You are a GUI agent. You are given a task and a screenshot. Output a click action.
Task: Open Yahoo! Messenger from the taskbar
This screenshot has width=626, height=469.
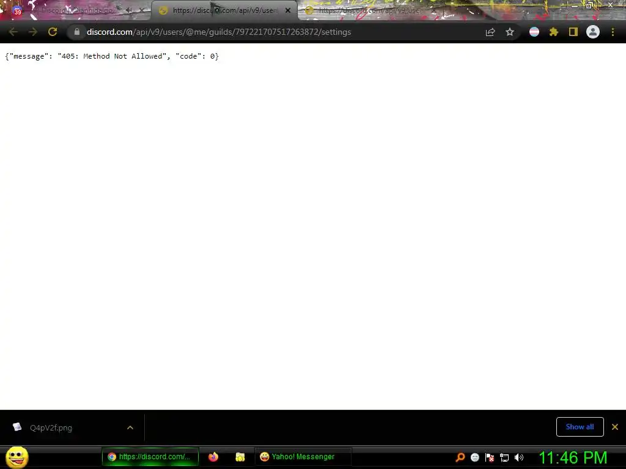pyautogui.click(x=303, y=457)
